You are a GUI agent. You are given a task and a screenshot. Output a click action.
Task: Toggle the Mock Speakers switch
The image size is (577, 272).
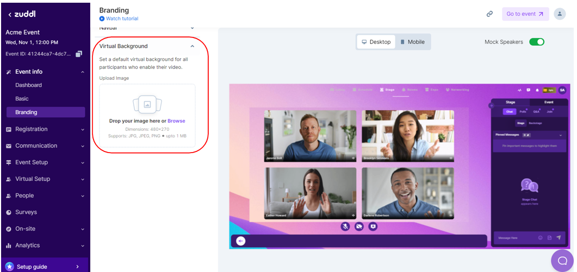(x=537, y=42)
